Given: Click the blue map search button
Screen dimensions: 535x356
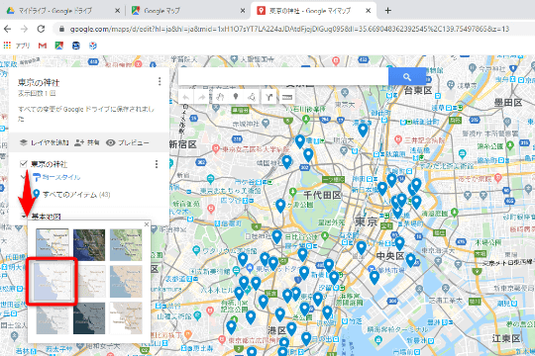Looking at the screenshot, I should (407, 77).
